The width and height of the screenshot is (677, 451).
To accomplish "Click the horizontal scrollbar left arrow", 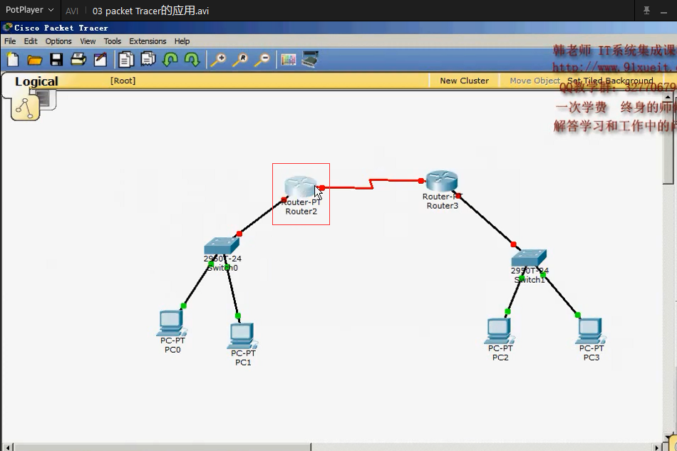I will tap(7, 447).
